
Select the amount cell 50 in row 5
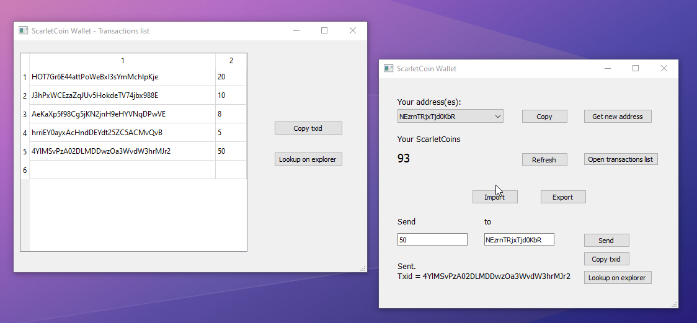pyautogui.click(x=231, y=151)
